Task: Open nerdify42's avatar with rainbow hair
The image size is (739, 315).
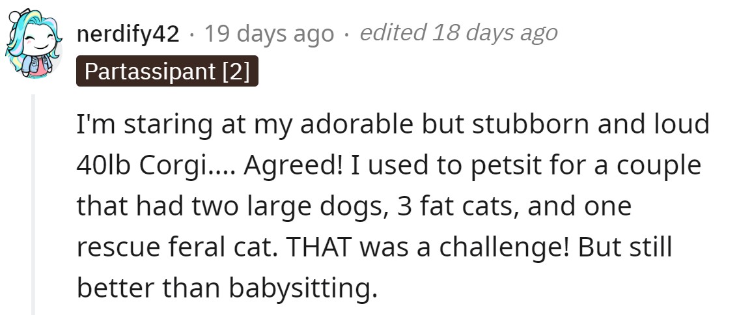Action: click(33, 44)
